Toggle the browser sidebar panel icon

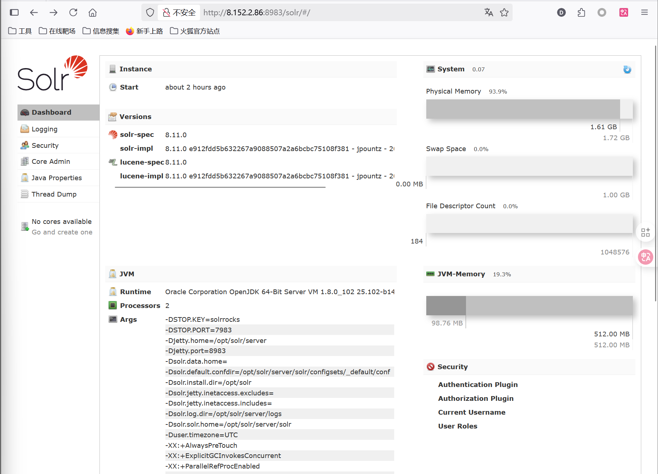[14, 12]
